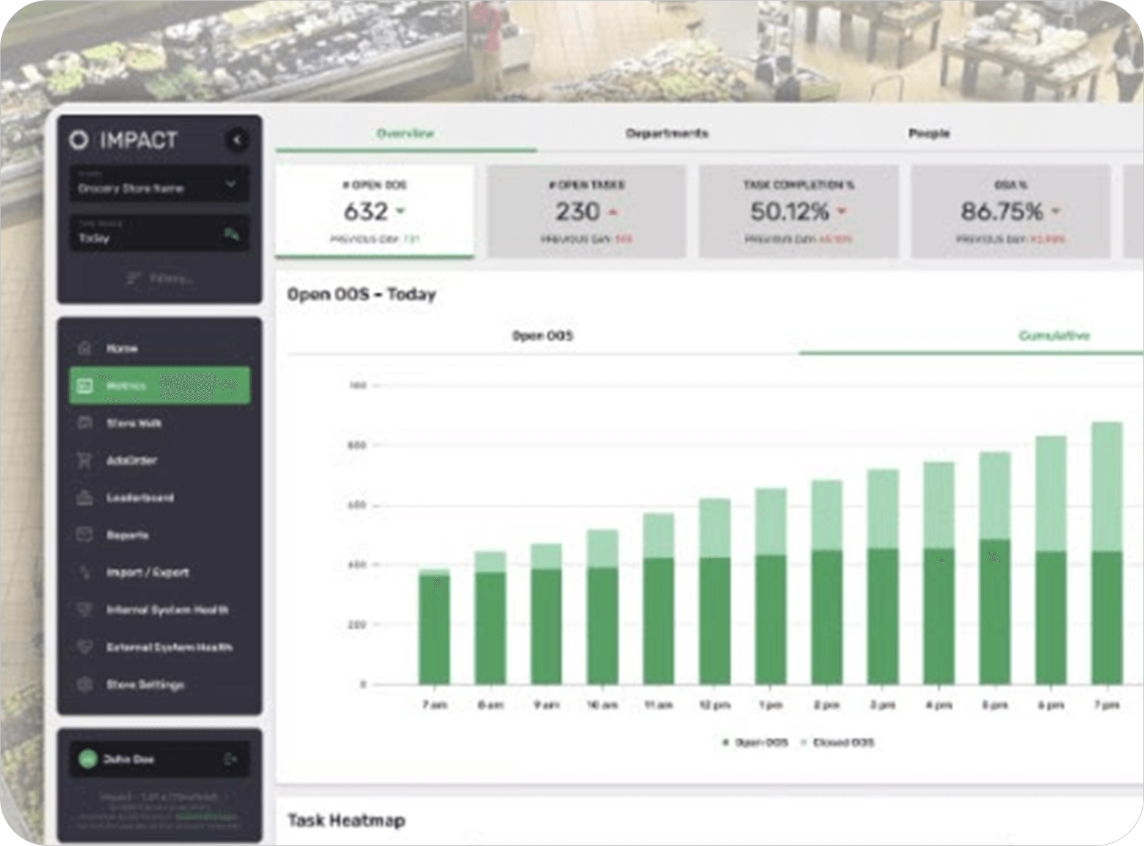Screen dimensions: 1144x846
Task: Click the John Doe user avatar
Action: tap(89, 759)
